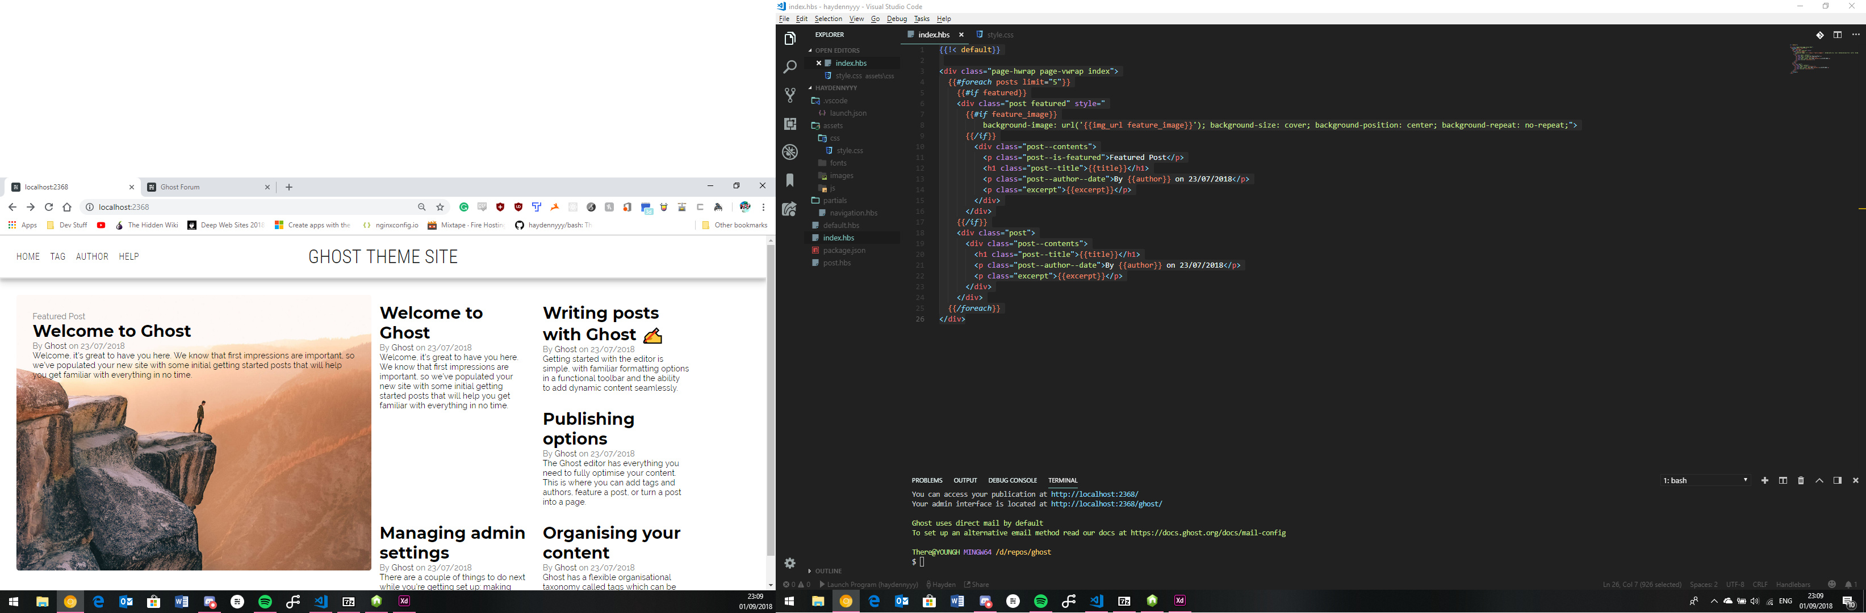Click the AUTHOR link in site navigation
This screenshot has height=613, width=1866.
click(92, 257)
